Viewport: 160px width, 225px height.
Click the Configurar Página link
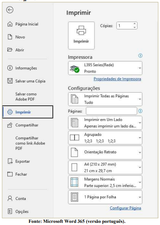125,208
